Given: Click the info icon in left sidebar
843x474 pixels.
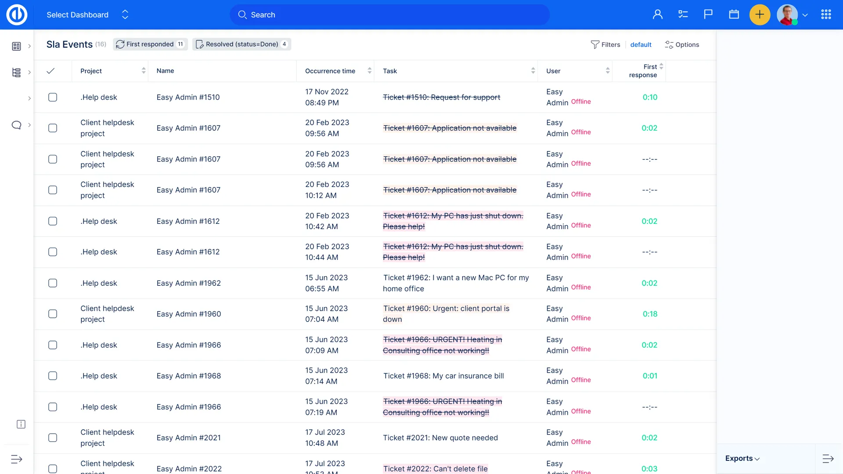Looking at the screenshot, I should pos(21,424).
